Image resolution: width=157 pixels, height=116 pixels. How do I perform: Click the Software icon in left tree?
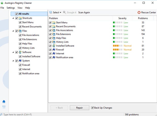point(20,52)
